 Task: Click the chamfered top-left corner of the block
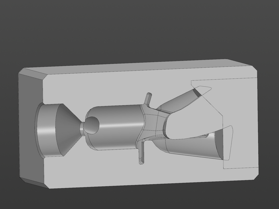[x=33, y=73]
